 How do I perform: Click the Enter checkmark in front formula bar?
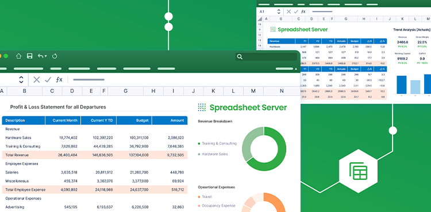(48, 80)
